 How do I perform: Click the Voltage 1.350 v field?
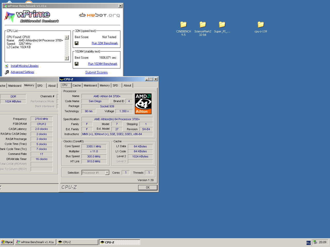tap(124, 111)
